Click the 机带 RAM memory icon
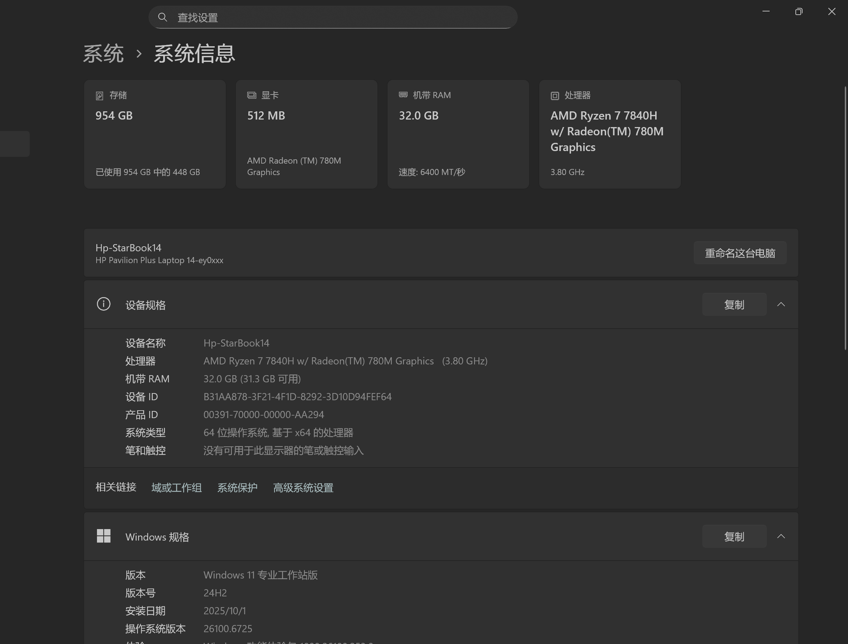The width and height of the screenshot is (848, 644). [x=403, y=95]
